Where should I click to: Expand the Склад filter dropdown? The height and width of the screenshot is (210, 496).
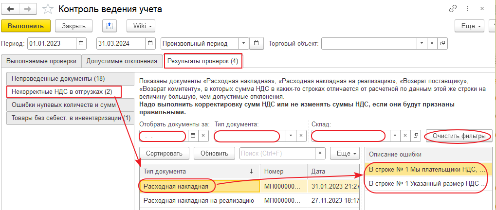pos(395,136)
